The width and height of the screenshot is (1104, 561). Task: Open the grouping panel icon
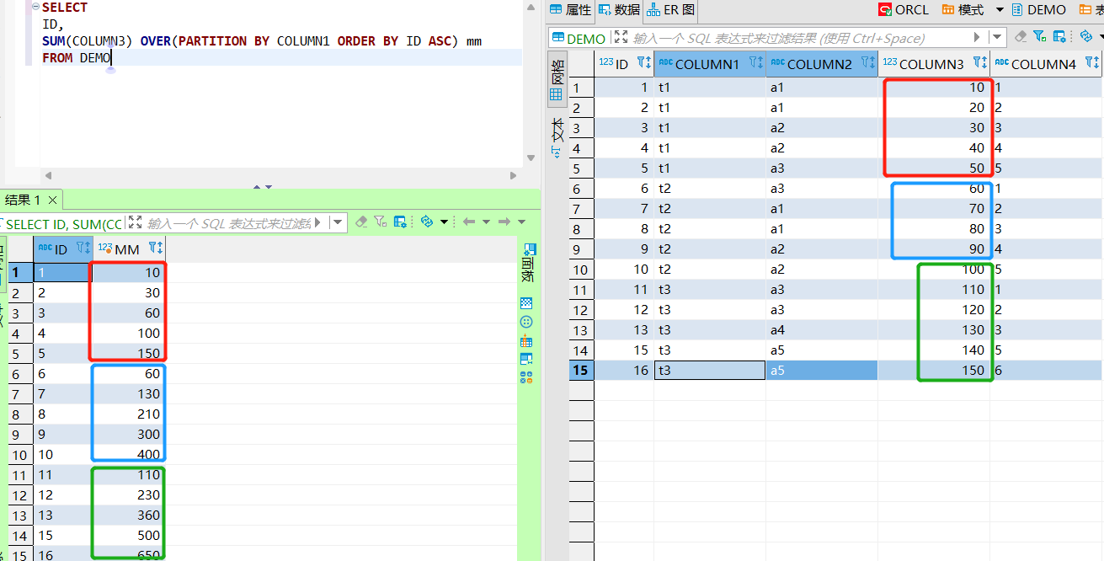coord(526,322)
